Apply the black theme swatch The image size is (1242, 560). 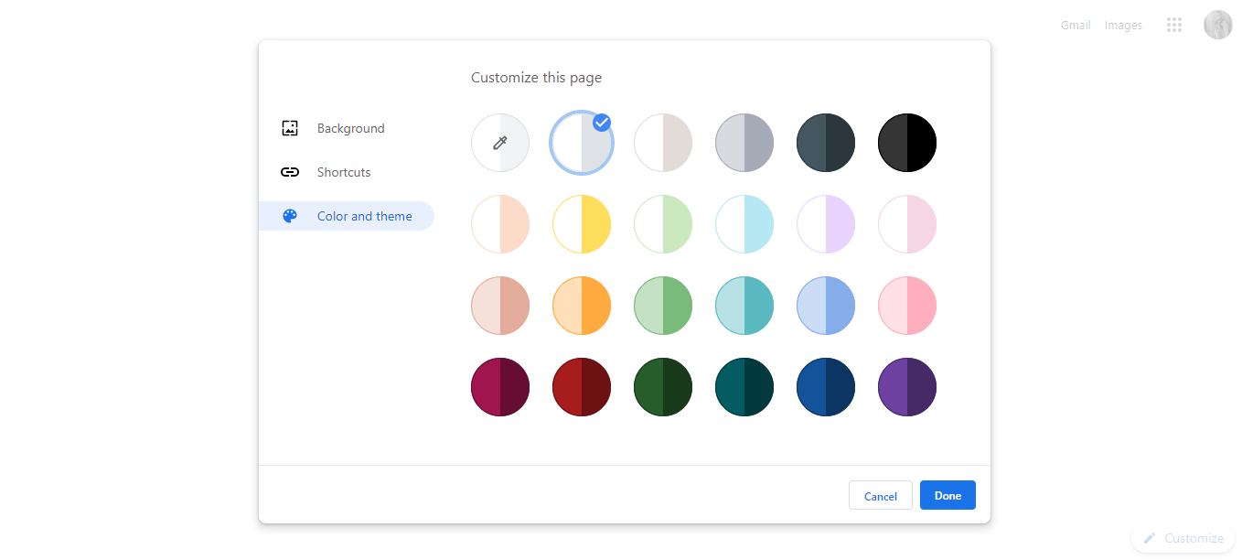pos(907,143)
